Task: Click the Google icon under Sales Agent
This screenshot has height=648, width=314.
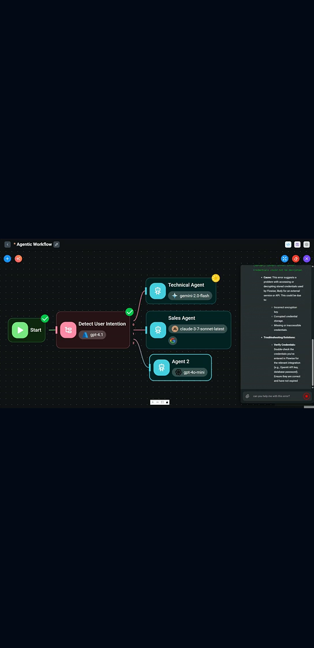Action: tap(173, 341)
